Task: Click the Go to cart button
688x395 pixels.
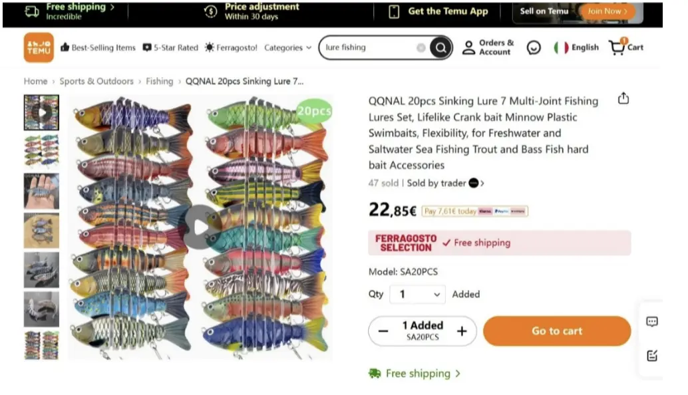Action: tap(556, 331)
